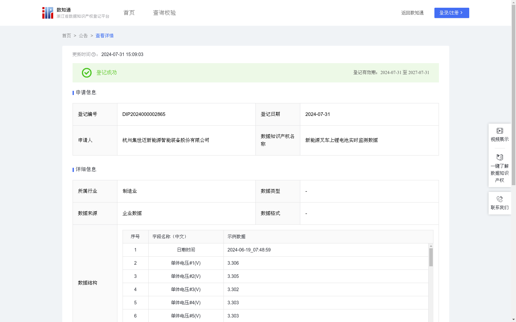Click the data table scrollbar up arrow
Viewport: 516px width, 322px height.
click(431, 246)
